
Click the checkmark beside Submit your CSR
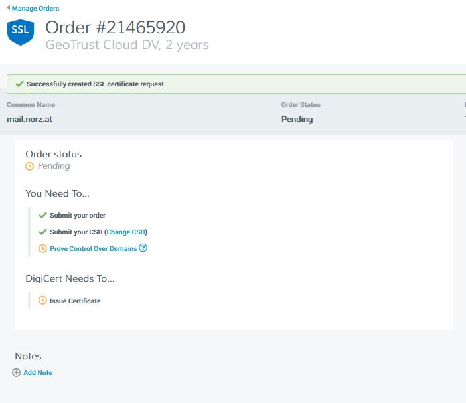[42, 232]
